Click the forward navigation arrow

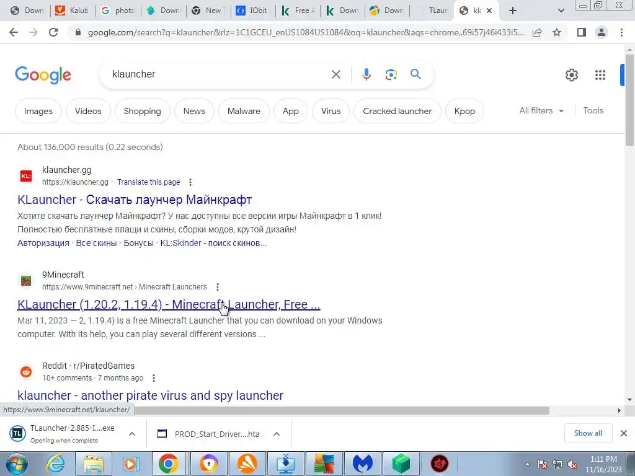pyautogui.click(x=33, y=32)
